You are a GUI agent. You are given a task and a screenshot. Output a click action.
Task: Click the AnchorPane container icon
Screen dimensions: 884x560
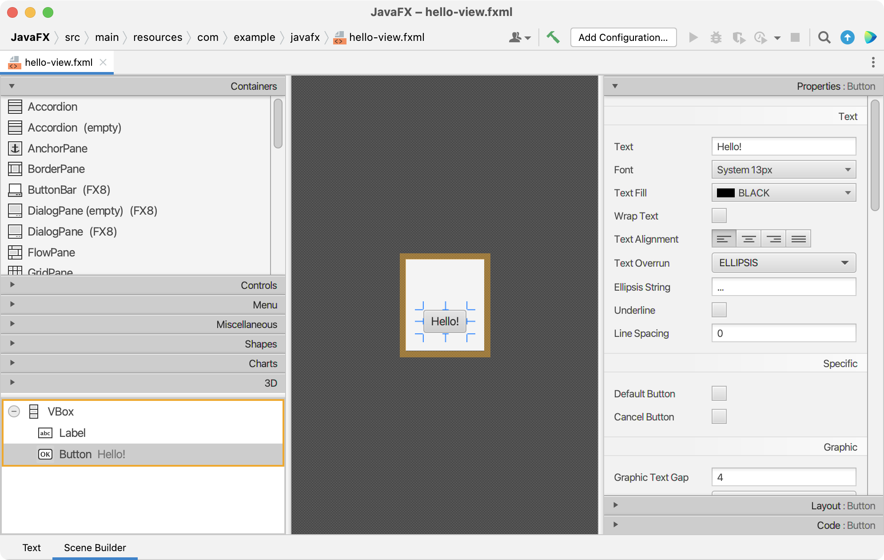(x=15, y=148)
